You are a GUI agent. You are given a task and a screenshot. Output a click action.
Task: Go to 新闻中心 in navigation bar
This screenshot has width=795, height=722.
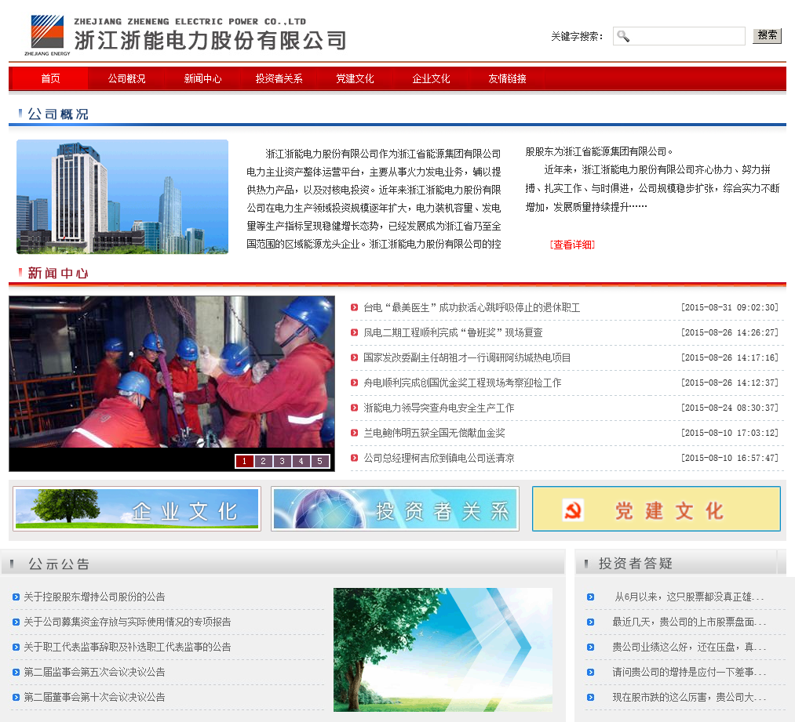(x=202, y=79)
